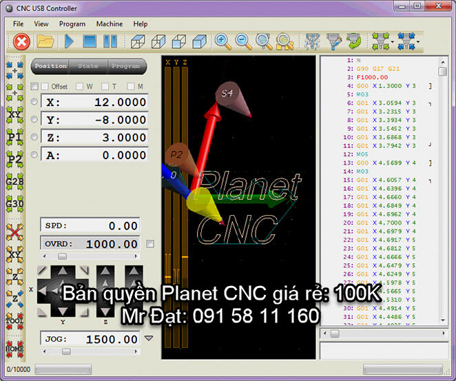Select the Z axis radio button
This screenshot has height=381, width=456.
pyautogui.click(x=34, y=137)
